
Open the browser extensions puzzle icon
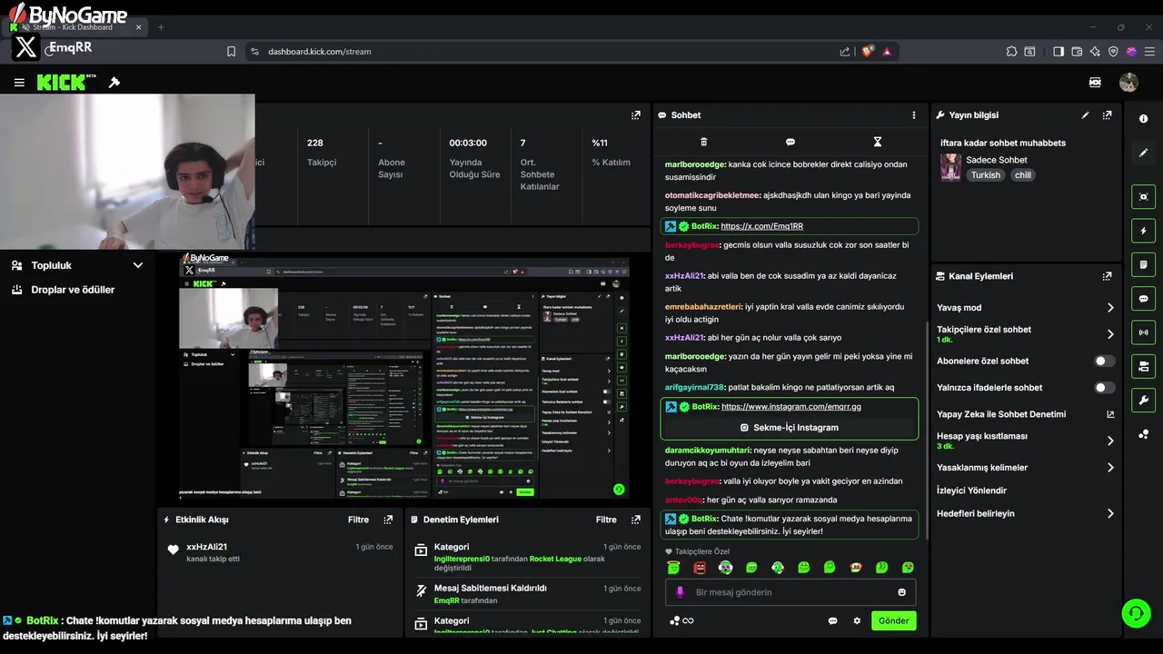point(1011,52)
